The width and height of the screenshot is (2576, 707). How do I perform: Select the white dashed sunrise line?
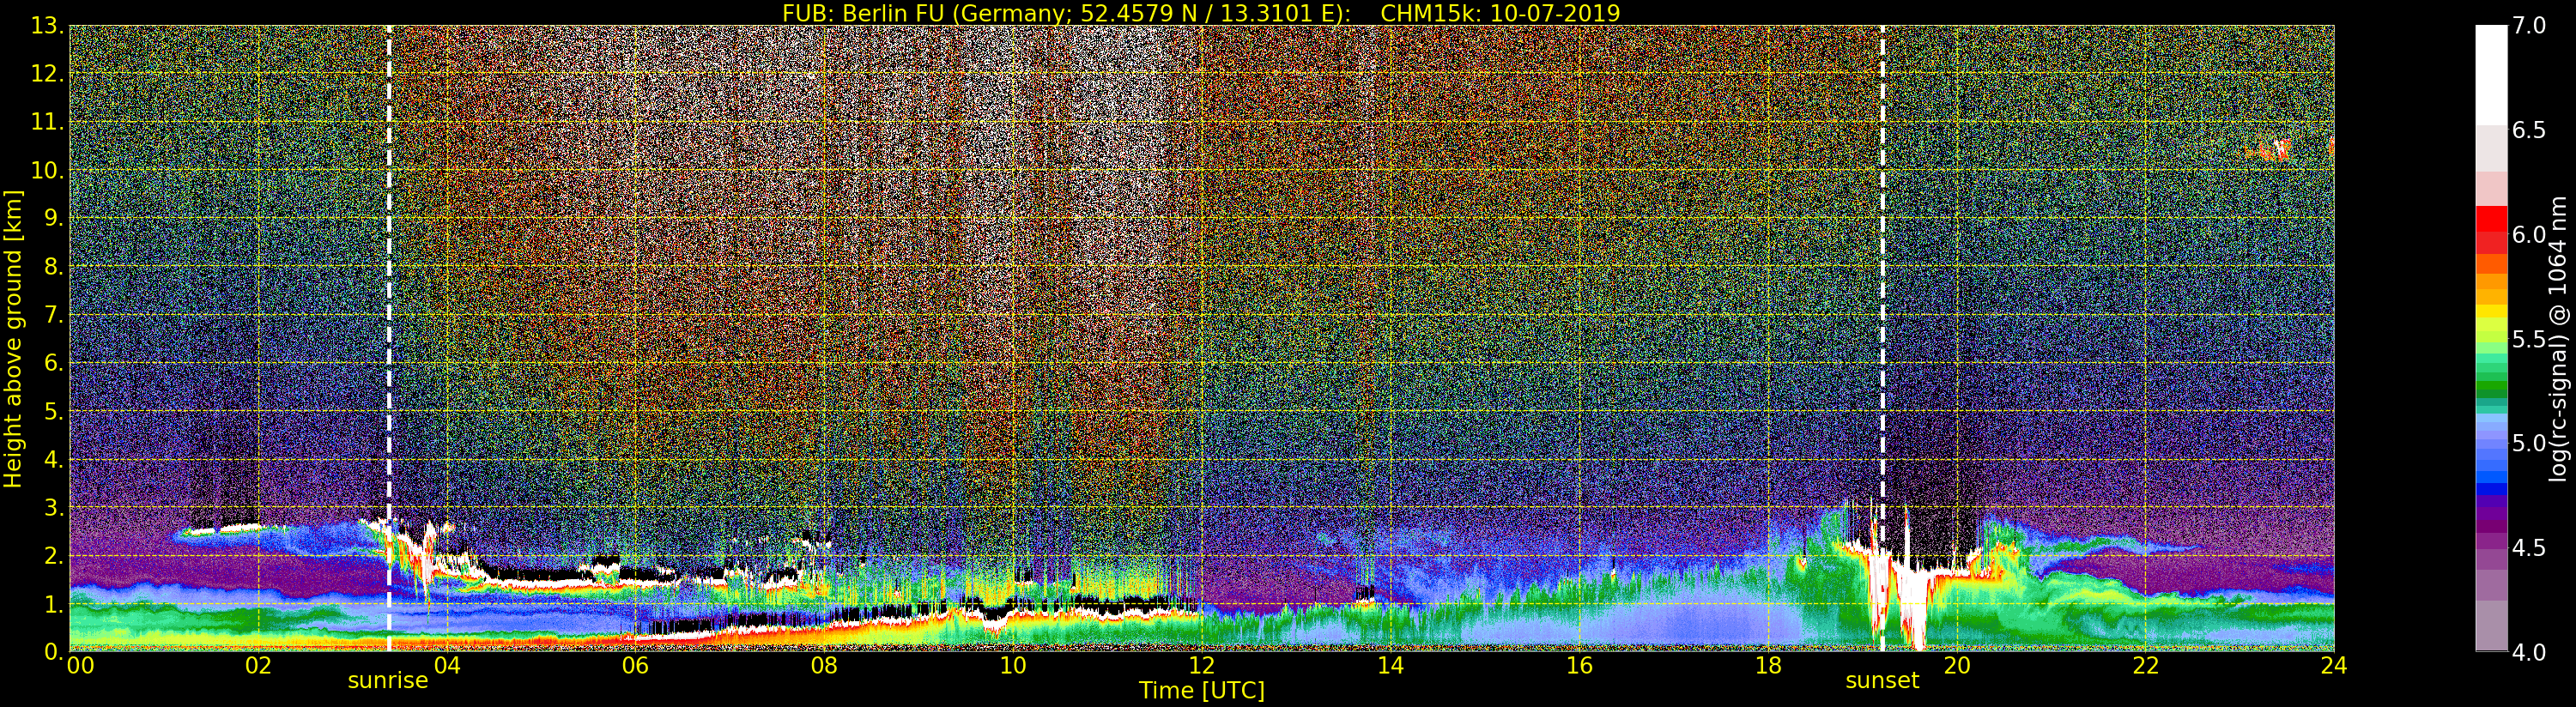point(389,300)
